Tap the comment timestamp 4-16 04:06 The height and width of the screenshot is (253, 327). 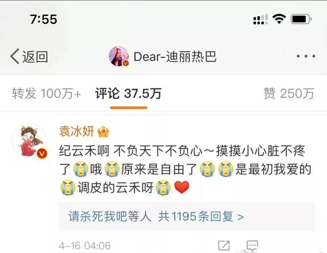pyautogui.click(x=84, y=245)
